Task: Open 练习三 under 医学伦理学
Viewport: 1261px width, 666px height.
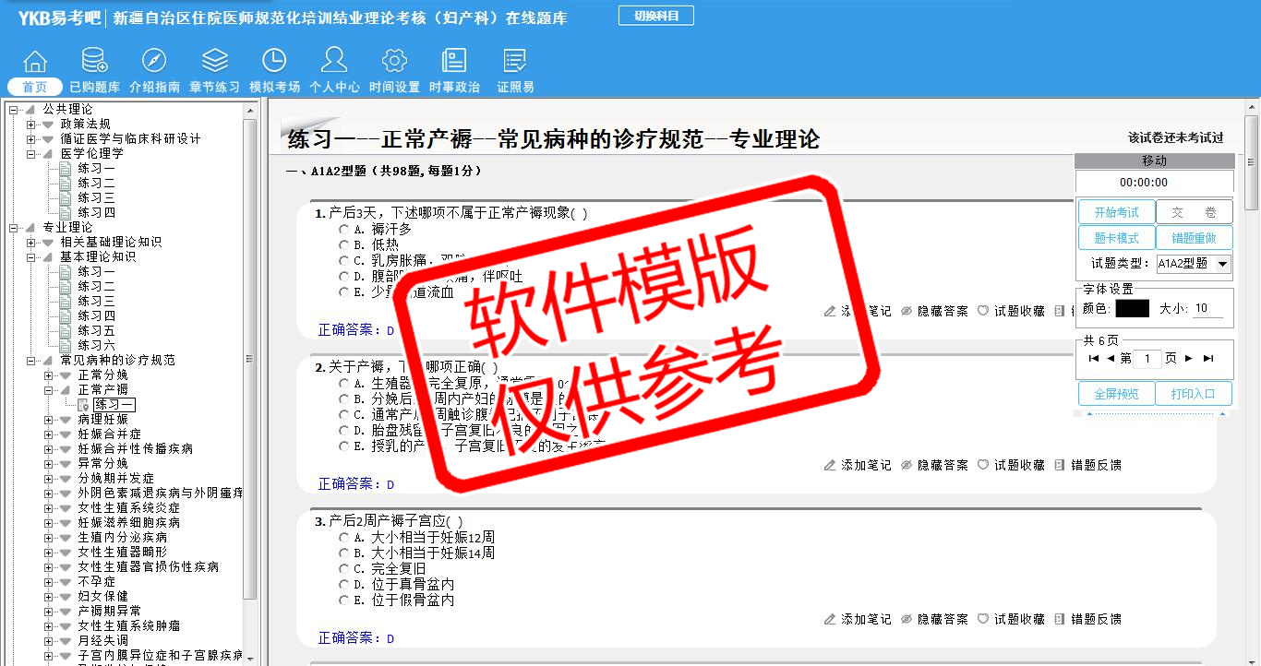Action: (96, 198)
